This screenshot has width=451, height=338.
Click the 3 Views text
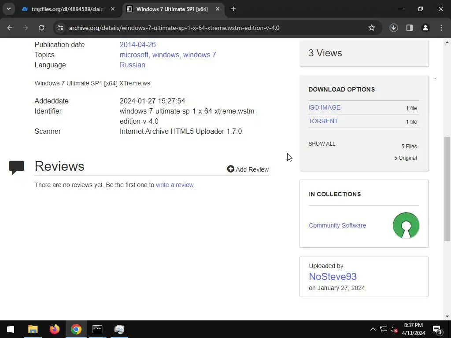pos(325,53)
